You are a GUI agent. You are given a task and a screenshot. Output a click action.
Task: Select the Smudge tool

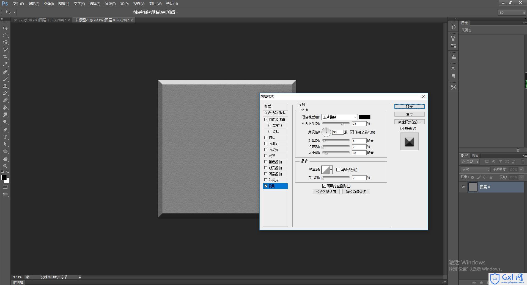coord(5,115)
